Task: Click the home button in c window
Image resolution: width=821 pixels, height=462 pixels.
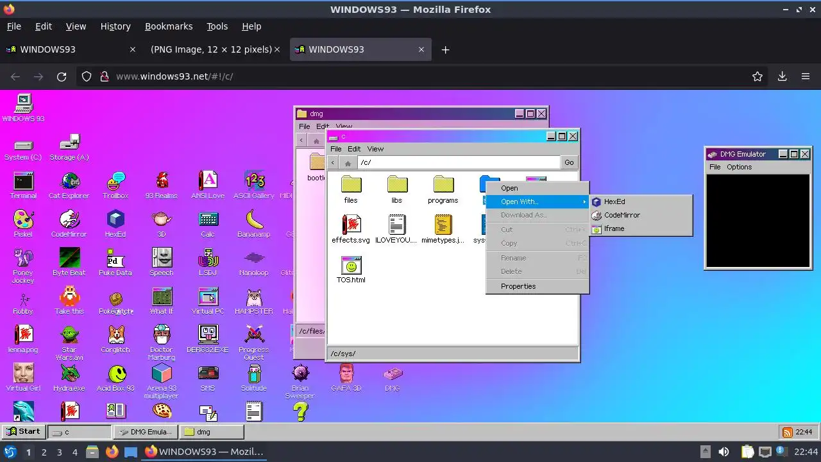Action: click(x=347, y=162)
